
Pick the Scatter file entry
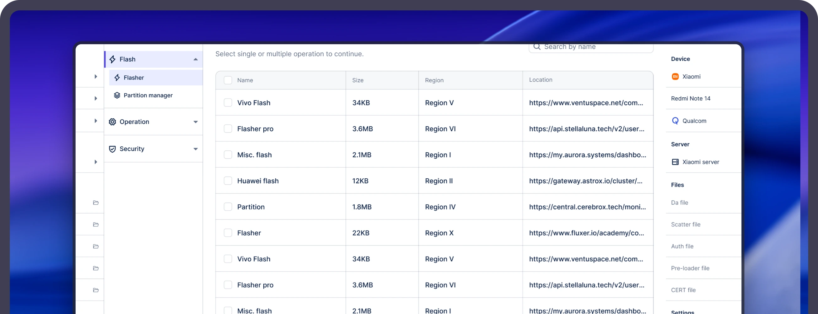(x=703, y=225)
